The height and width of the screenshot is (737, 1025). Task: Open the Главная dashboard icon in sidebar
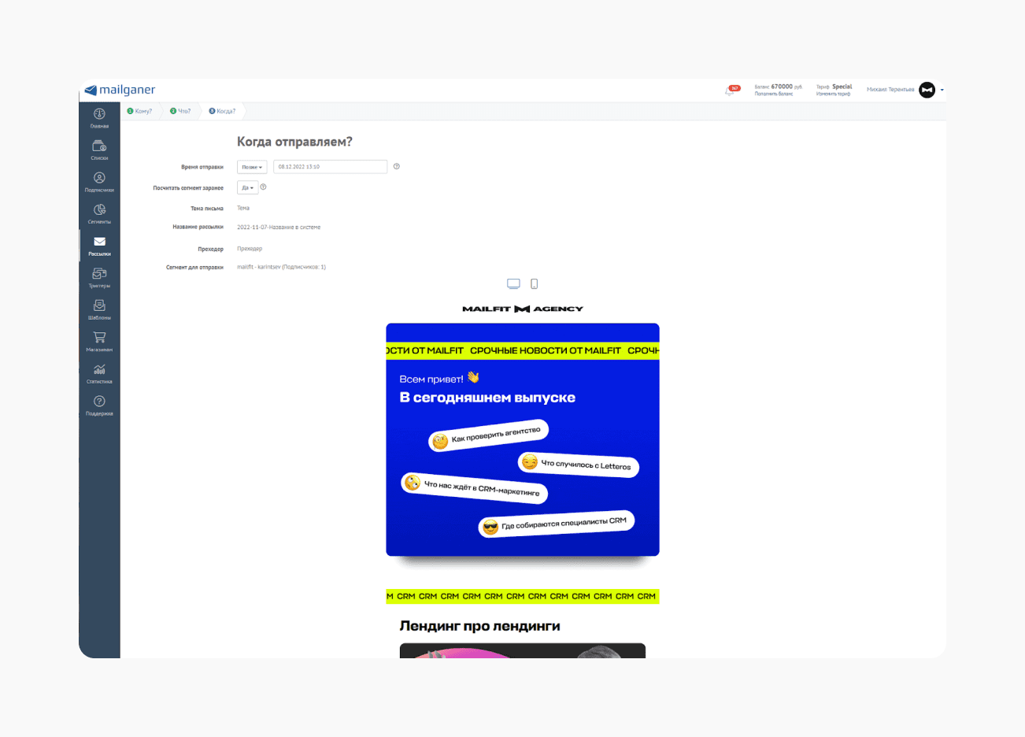pyautogui.click(x=99, y=114)
